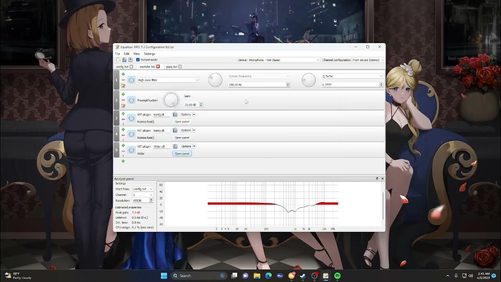Open the Start from dropdown
The width and height of the screenshot is (501, 282).
pos(143,189)
